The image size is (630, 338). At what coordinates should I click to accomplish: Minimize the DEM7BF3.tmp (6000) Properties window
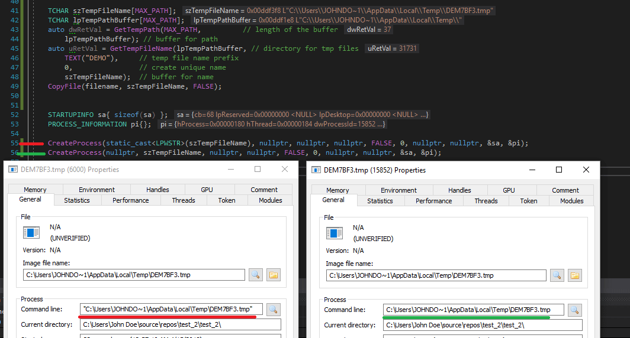[231, 169]
